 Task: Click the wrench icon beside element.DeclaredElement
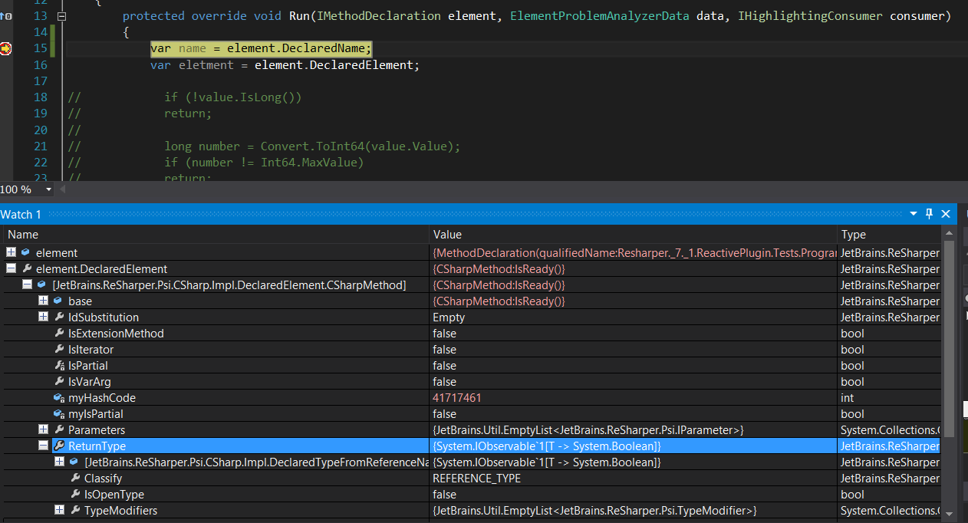tap(25, 268)
